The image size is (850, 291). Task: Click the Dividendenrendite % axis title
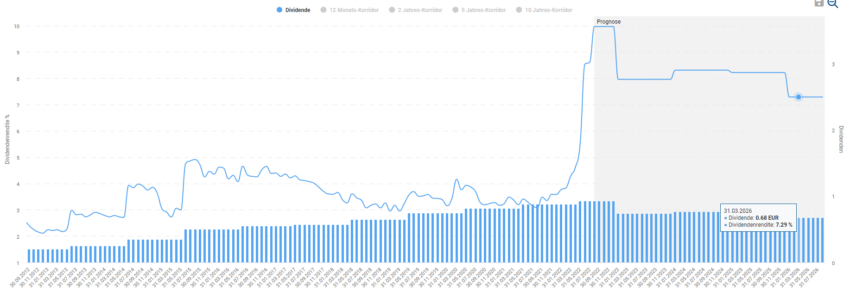[7, 139]
